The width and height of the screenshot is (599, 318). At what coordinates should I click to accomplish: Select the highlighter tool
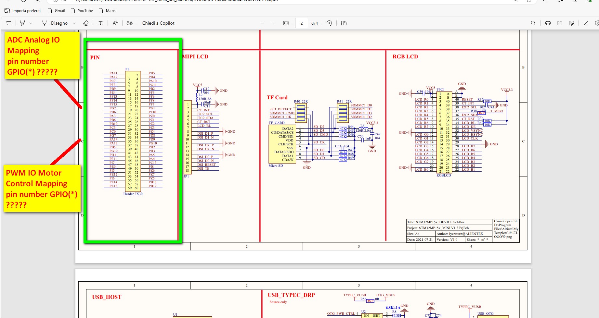coord(22,23)
